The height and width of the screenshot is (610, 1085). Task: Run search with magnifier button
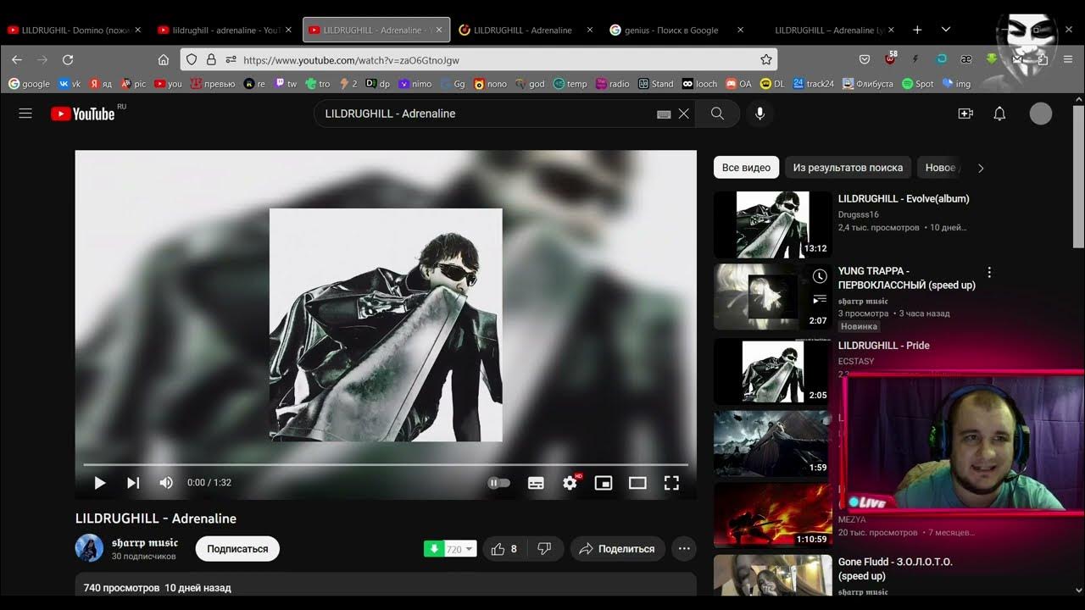718,114
